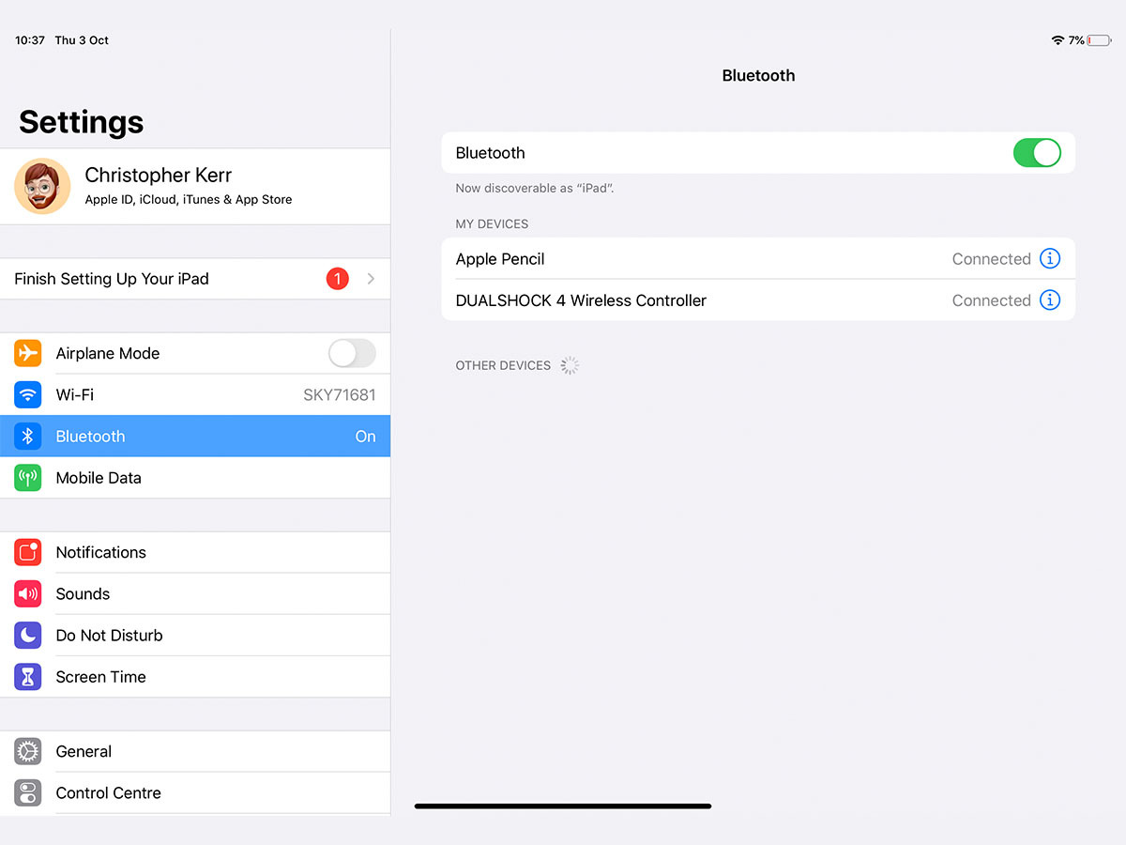The height and width of the screenshot is (845, 1126).
Task: Tap the Wi-Fi status icon in status bar
Action: click(1058, 40)
